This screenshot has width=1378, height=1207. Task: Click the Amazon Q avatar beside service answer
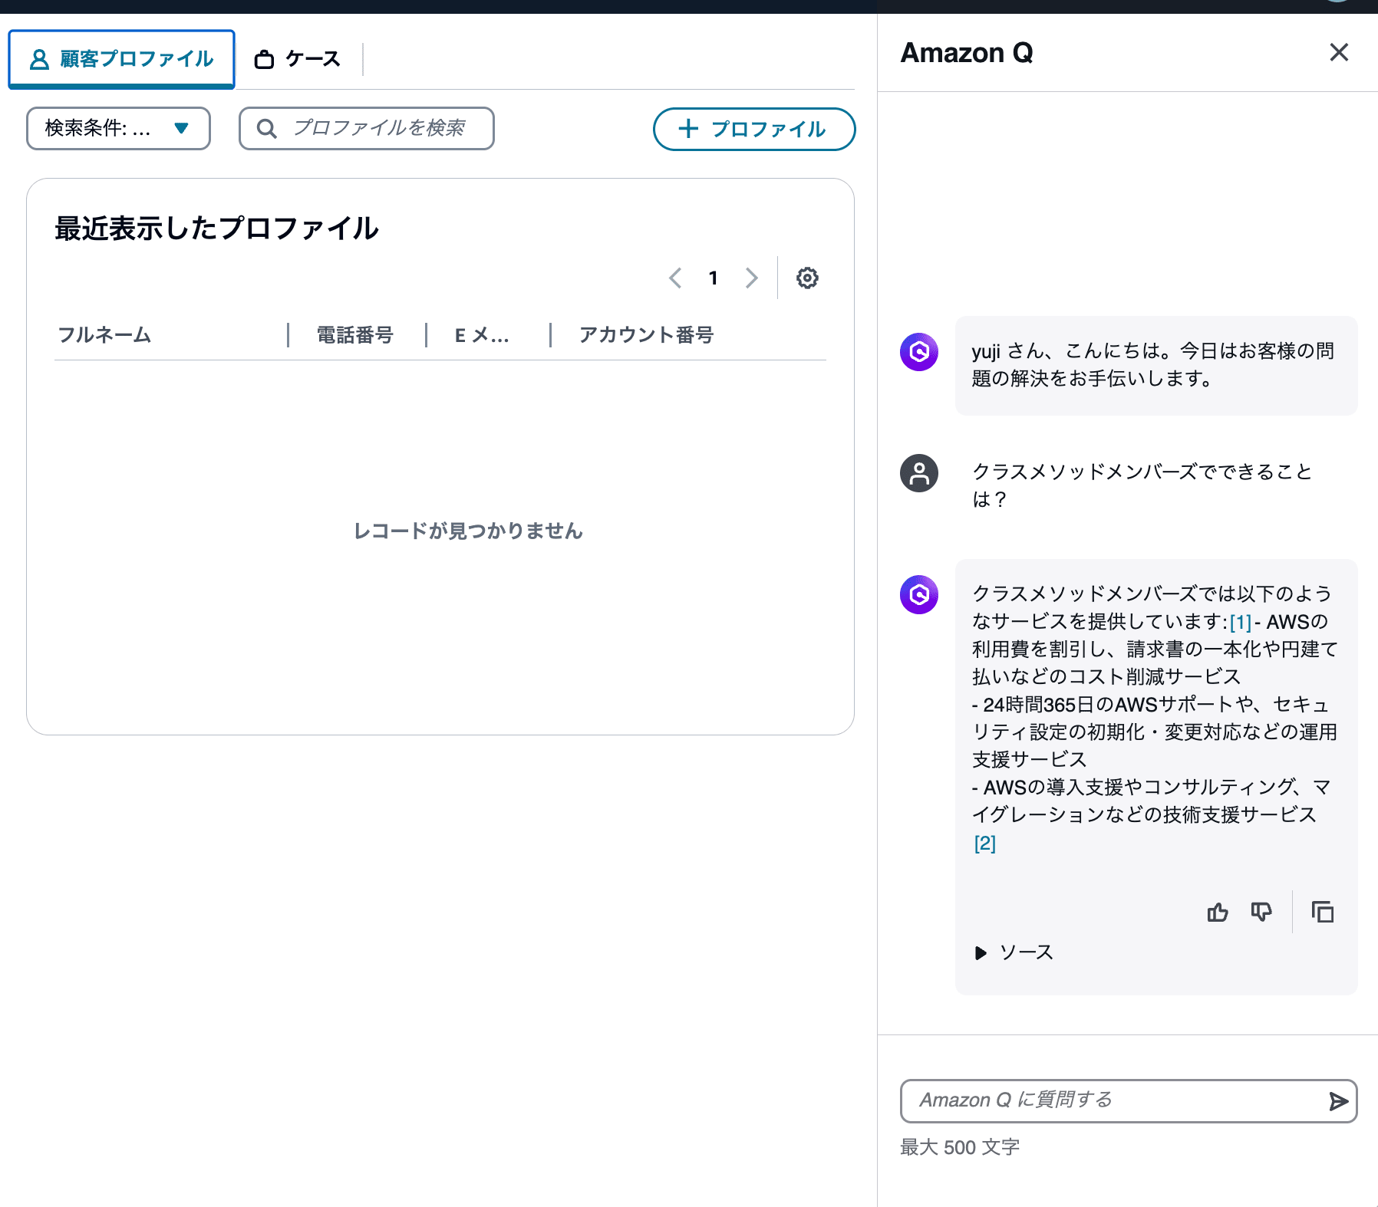click(919, 594)
